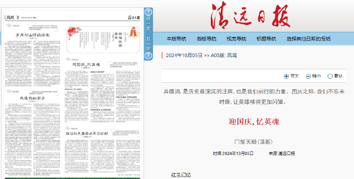Open article 我爱我的家乡 on the page image
This screenshot has height=179, width=354.
tap(33, 98)
